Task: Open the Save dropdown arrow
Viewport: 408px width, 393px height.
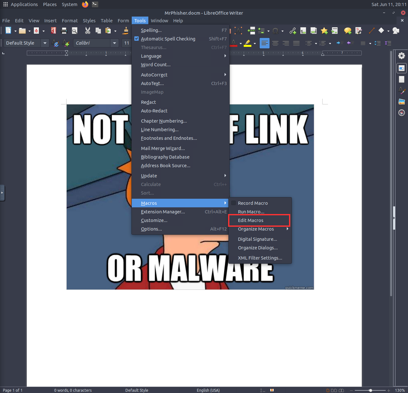Action: coord(43,31)
